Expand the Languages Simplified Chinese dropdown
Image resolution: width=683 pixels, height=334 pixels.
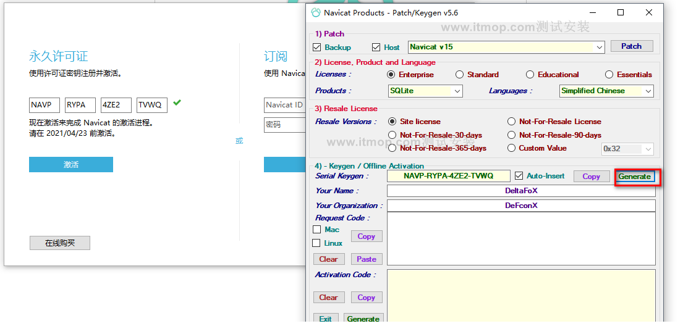pyautogui.click(x=606, y=91)
